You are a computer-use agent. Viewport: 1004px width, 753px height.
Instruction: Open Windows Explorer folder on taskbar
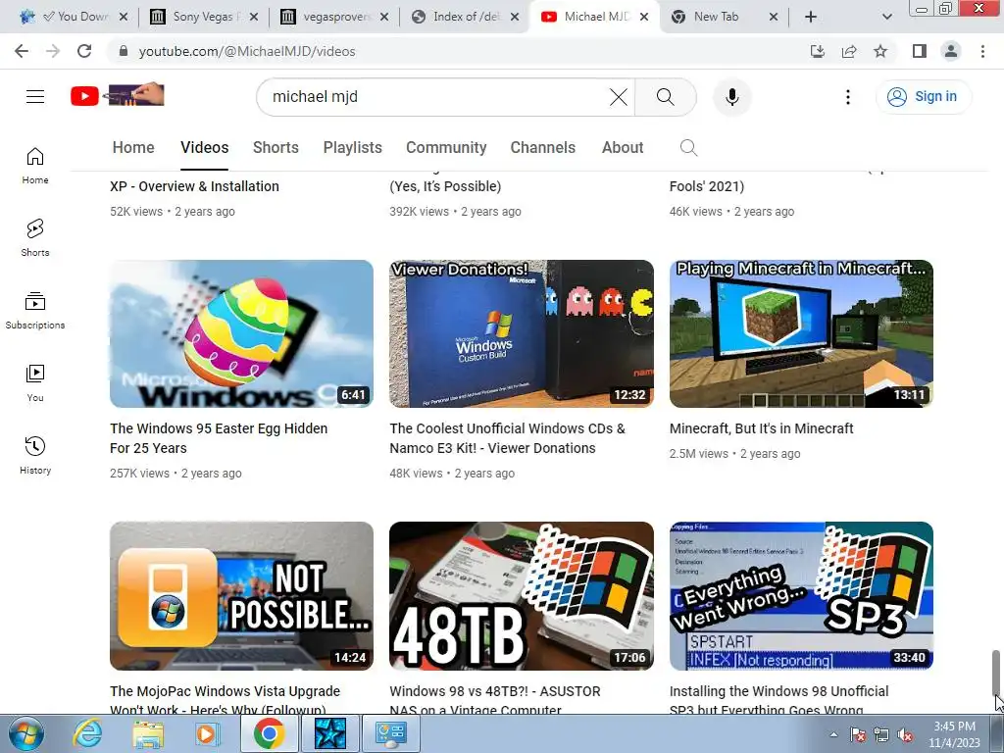[148, 733]
